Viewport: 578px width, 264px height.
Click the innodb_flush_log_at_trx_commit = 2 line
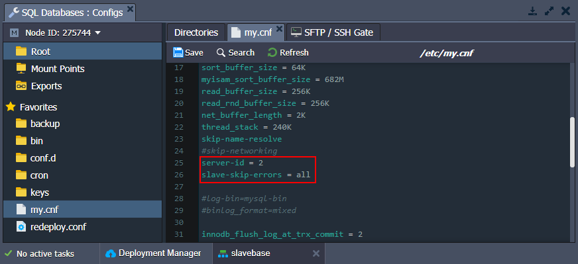click(x=282, y=234)
